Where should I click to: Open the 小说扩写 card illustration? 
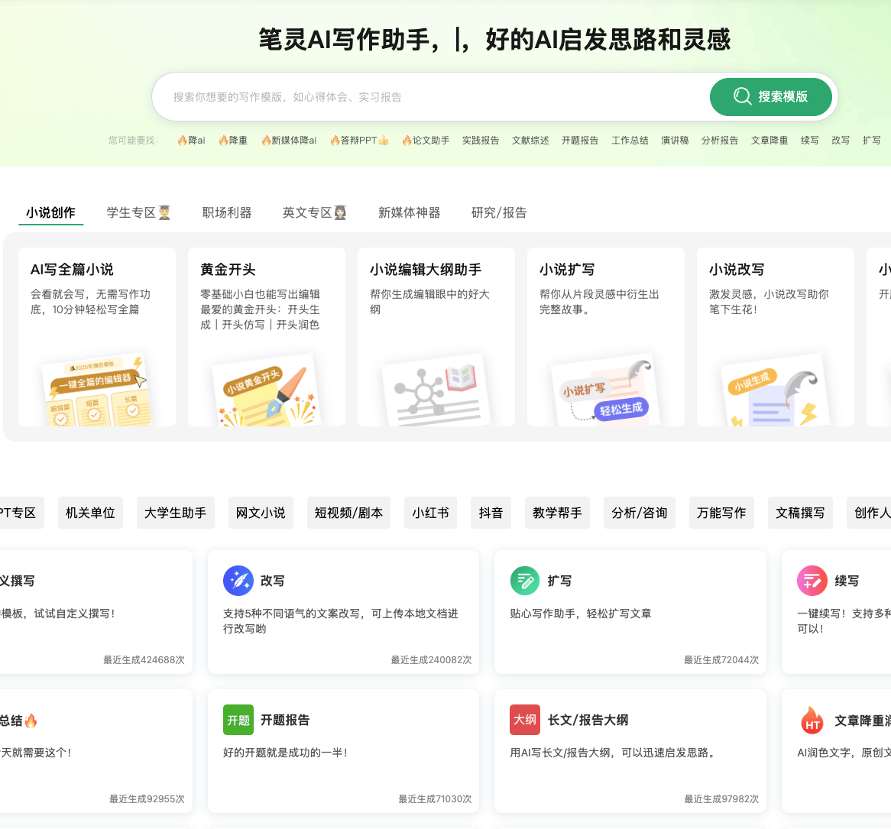(606, 390)
